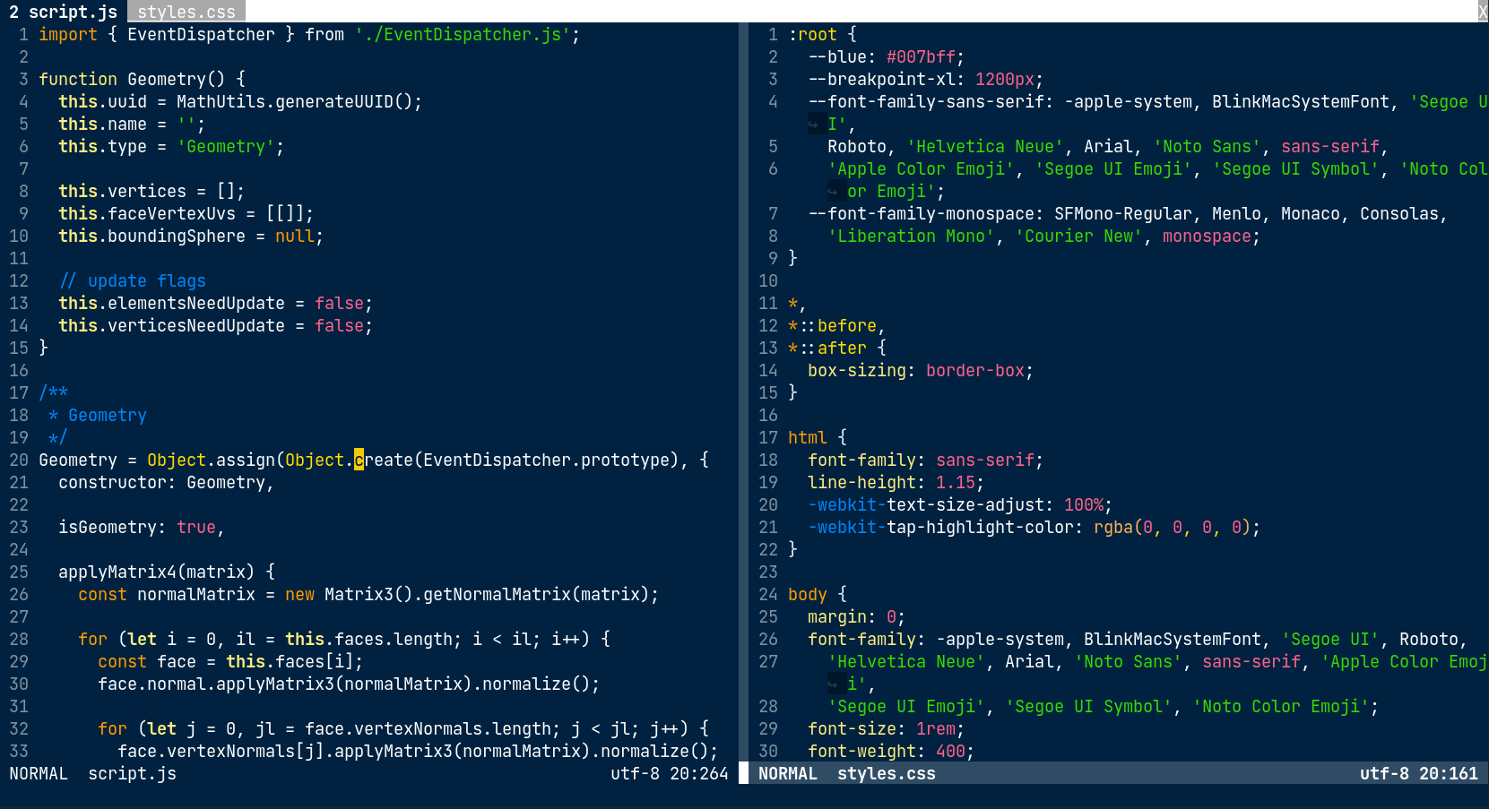Click the '* Geometry' doc comment line
Viewport: 1489px width, 809px height.
[98, 415]
